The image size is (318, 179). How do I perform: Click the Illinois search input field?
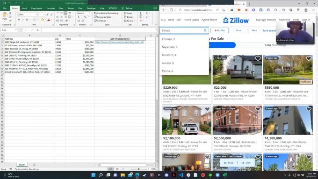[x=182, y=30]
